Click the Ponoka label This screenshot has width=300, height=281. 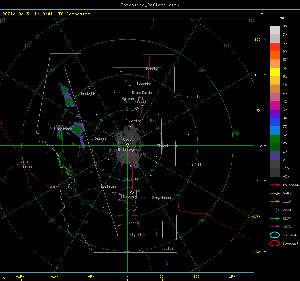tap(152, 69)
